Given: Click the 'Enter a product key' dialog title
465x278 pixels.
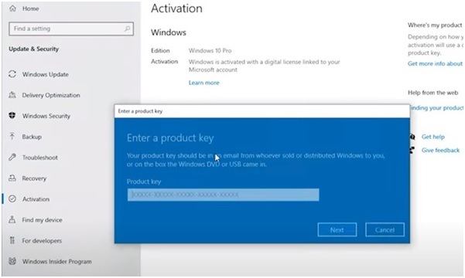Looking at the screenshot, I should 140,111.
